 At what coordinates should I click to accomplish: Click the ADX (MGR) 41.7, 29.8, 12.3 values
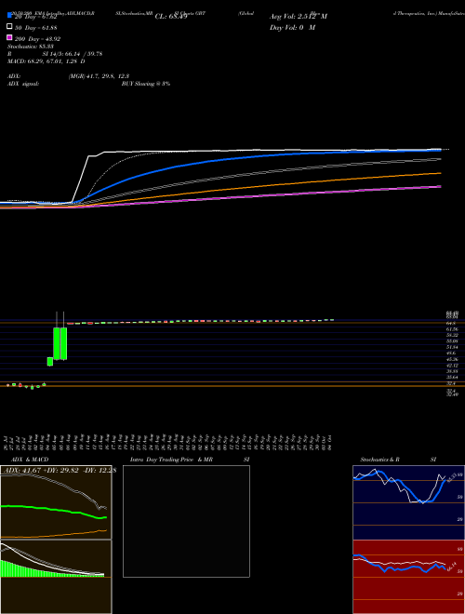click(x=99, y=76)
